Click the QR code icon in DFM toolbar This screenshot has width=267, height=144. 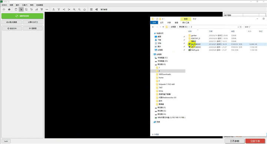pos(91,10)
